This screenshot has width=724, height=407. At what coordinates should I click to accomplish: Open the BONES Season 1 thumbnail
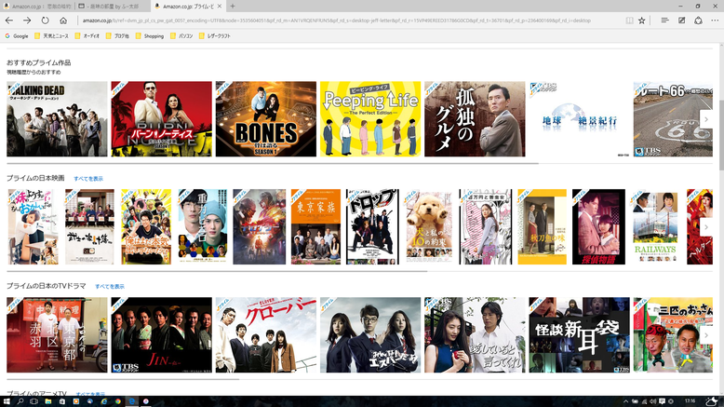(x=266, y=119)
